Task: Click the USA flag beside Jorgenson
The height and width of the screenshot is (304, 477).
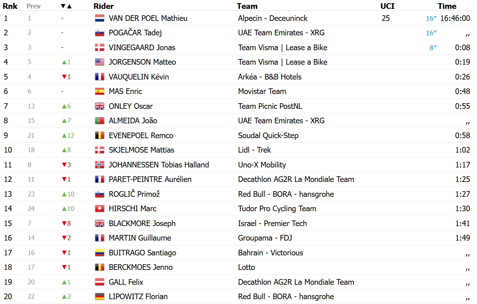Action: [x=99, y=62]
